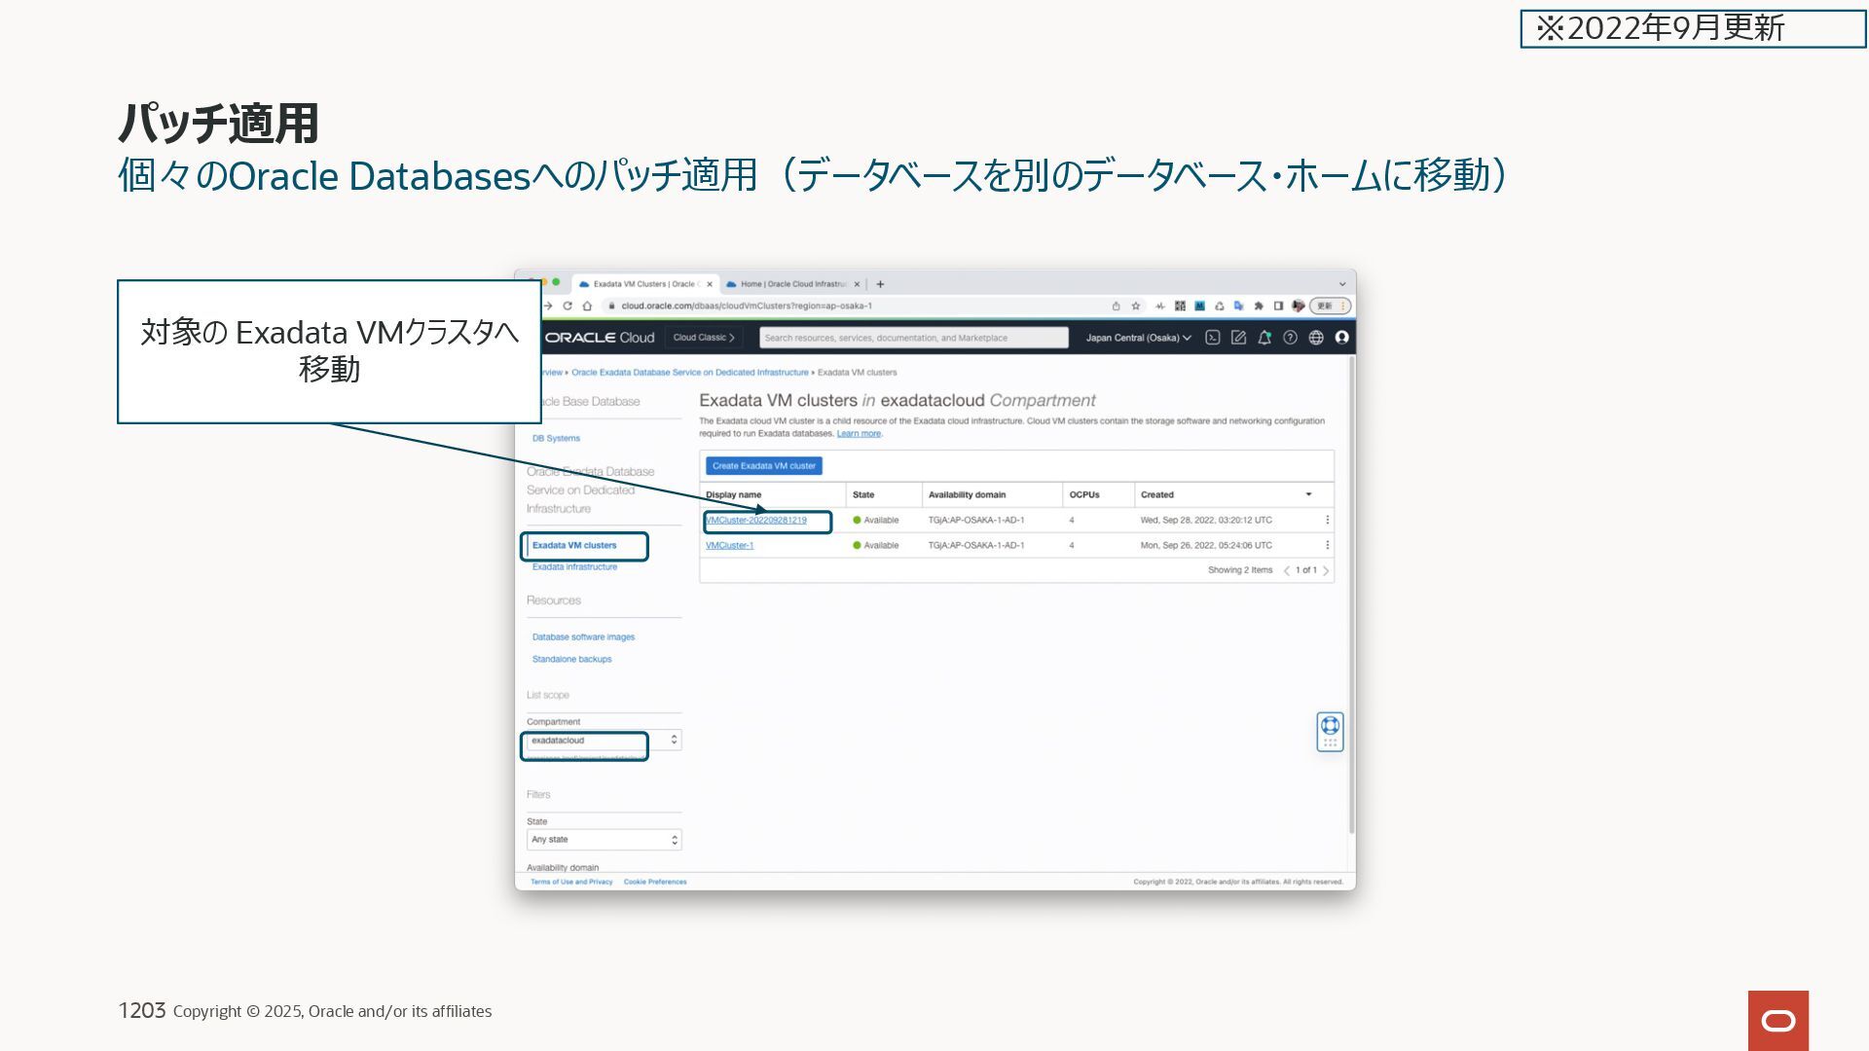The width and height of the screenshot is (1869, 1051).
Task: Open the State filter Any state dropdown
Action: point(603,840)
